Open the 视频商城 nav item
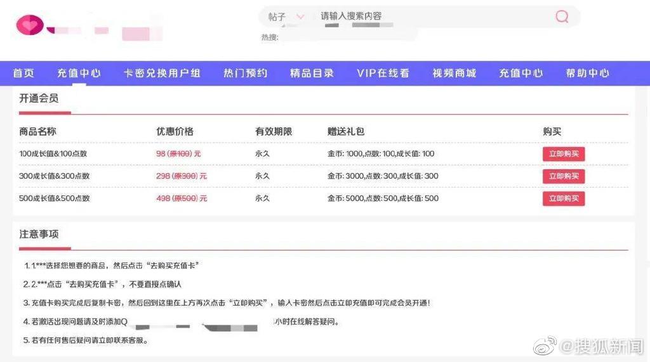Viewport: 650px width, 362px height. tap(454, 73)
